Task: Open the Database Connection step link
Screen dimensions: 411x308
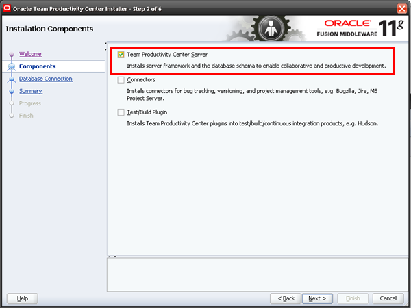Action: [46, 79]
